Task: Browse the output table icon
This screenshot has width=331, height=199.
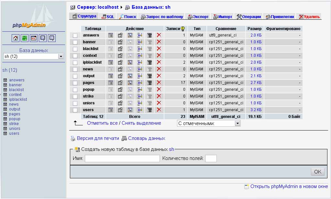Action: coord(111,76)
